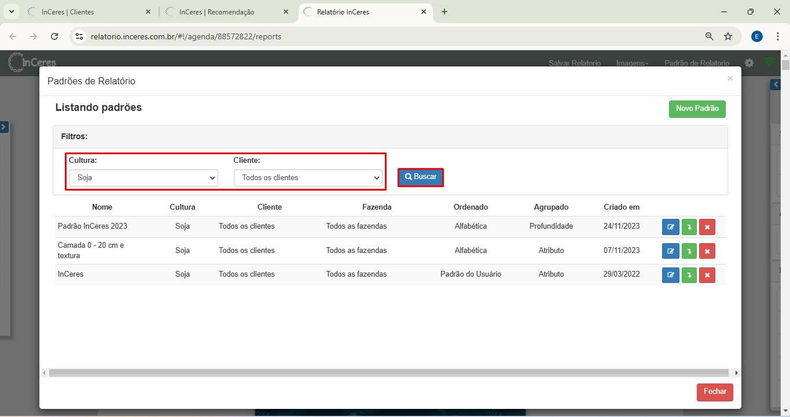Open the Chrome zoom magnifier icon
The height and width of the screenshot is (417, 790).
click(710, 36)
